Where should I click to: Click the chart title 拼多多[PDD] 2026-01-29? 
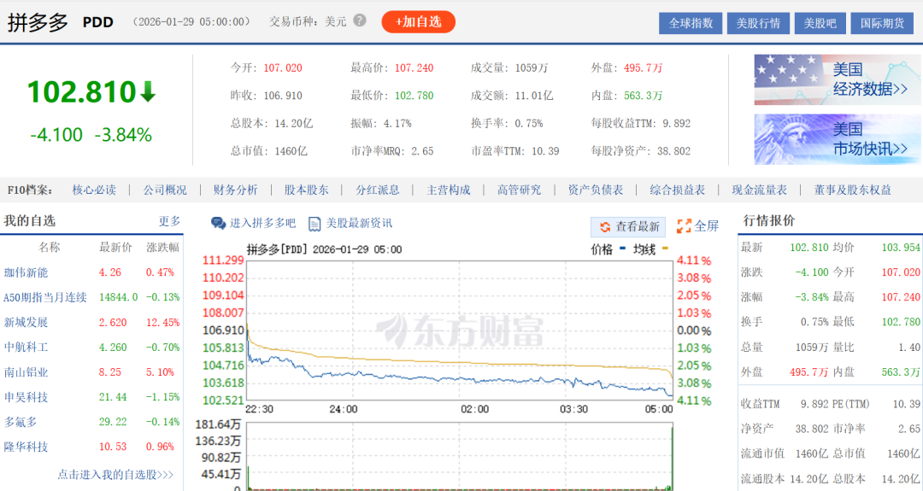point(324,249)
